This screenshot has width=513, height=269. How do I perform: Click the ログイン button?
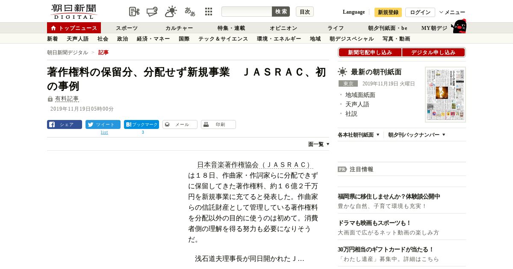point(420,12)
